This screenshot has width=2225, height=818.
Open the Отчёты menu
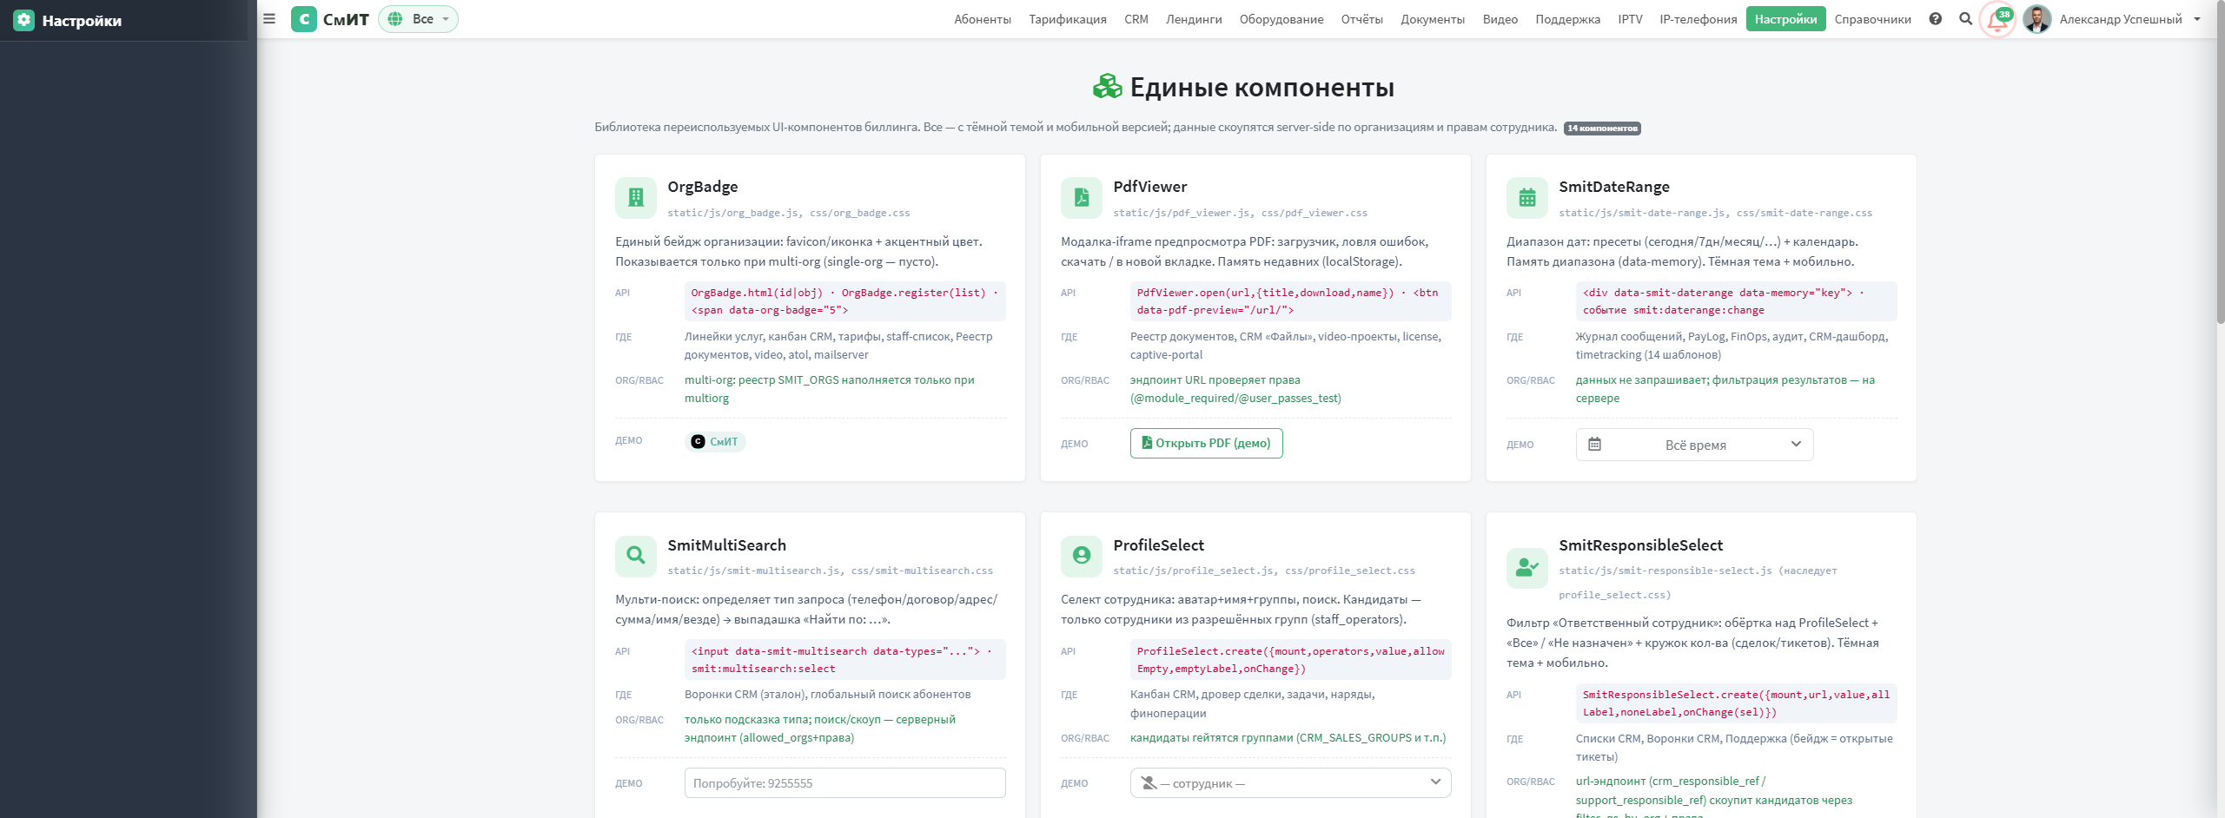pyautogui.click(x=1361, y=19)
